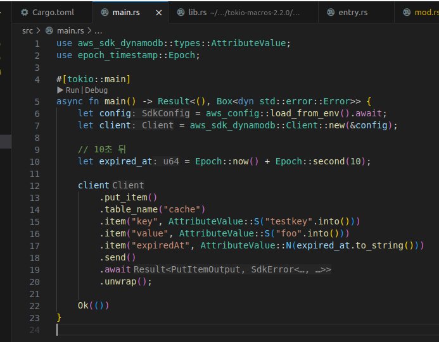This screenshot has width=439, height=342.
Task: Click the u64 inlay hint after expired_at
Action: (x=171, y=161)
